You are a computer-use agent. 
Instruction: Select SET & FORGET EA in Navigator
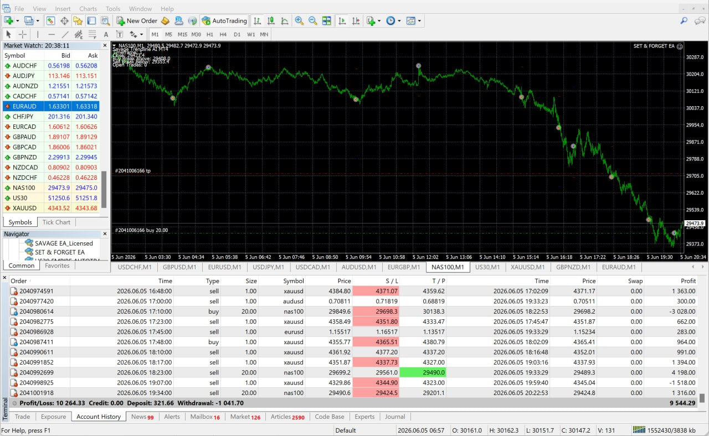pyautogui.click(x=60, y=252)
